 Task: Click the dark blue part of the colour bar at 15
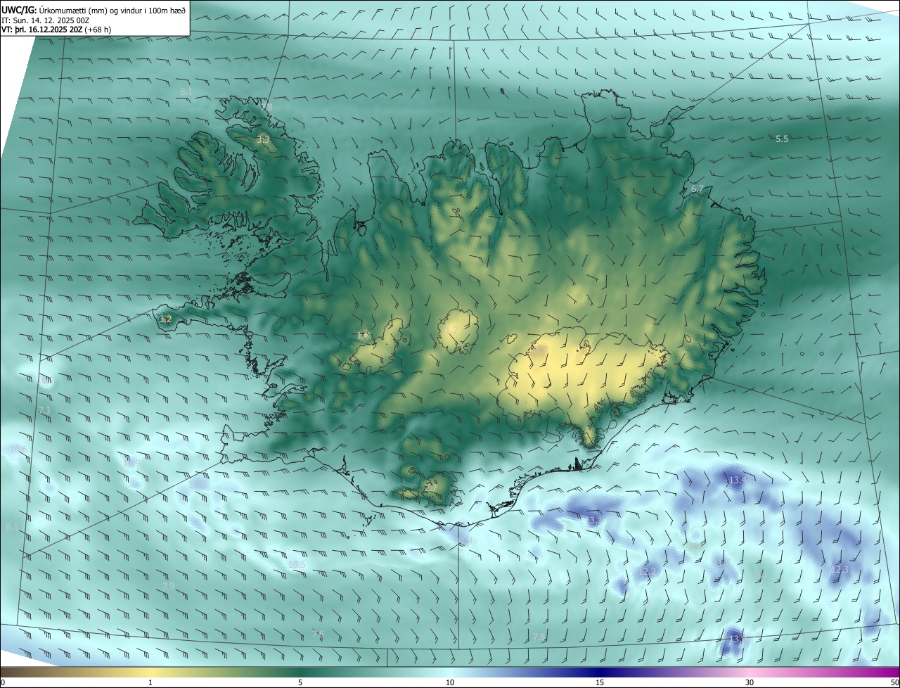point(600,672)
